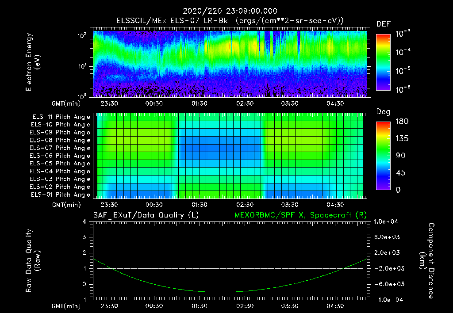Screen dimensions: 453x313
Task: Click the 10^-5 tick on DEF colorbar
Action: 403,71
